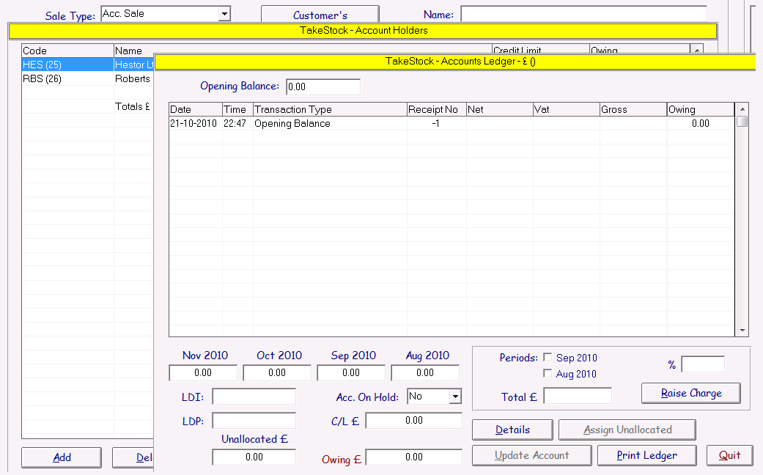Click the percentage input field

[x=703, y=364]
